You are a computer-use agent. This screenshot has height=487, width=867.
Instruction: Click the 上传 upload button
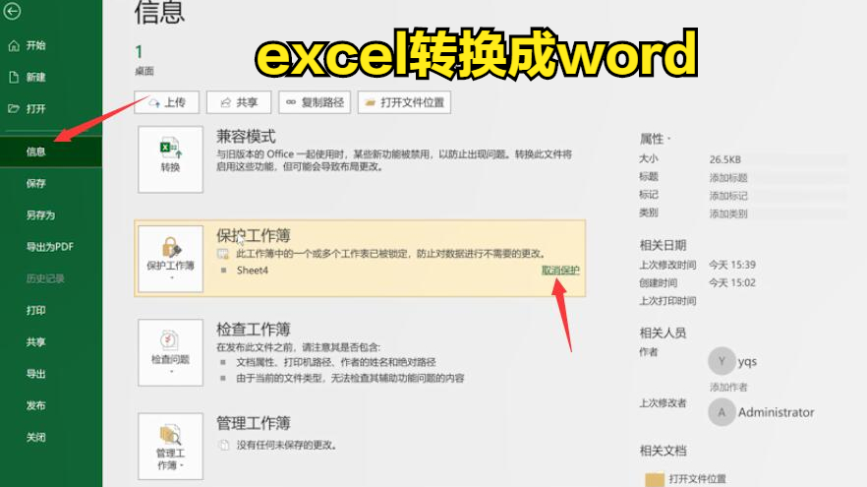click(166, 102)
